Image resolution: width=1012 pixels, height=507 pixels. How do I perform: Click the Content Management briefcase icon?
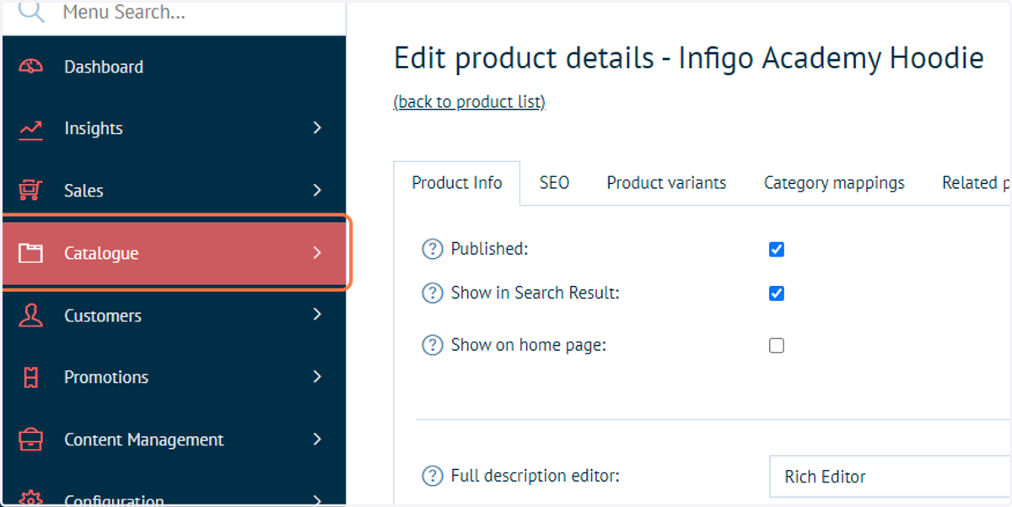31,440
